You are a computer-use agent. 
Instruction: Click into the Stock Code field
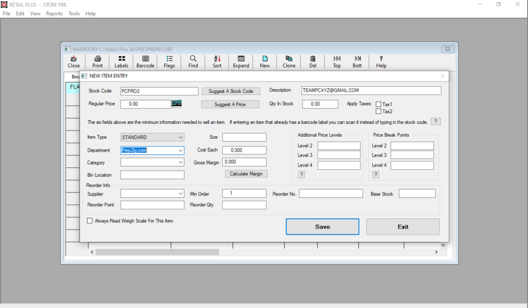159,91
